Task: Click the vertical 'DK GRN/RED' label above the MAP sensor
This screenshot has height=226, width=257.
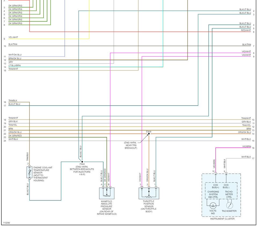Action: [105, 175]
